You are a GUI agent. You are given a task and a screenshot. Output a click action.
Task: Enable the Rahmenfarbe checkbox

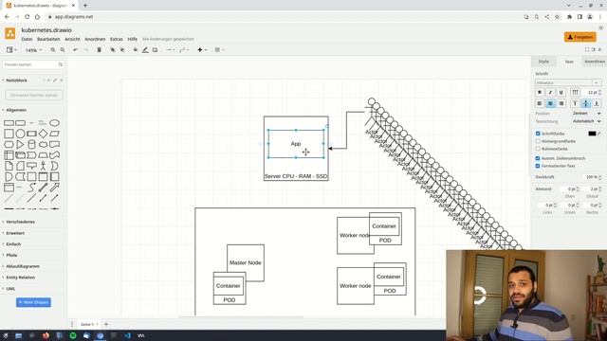point(538,149)
